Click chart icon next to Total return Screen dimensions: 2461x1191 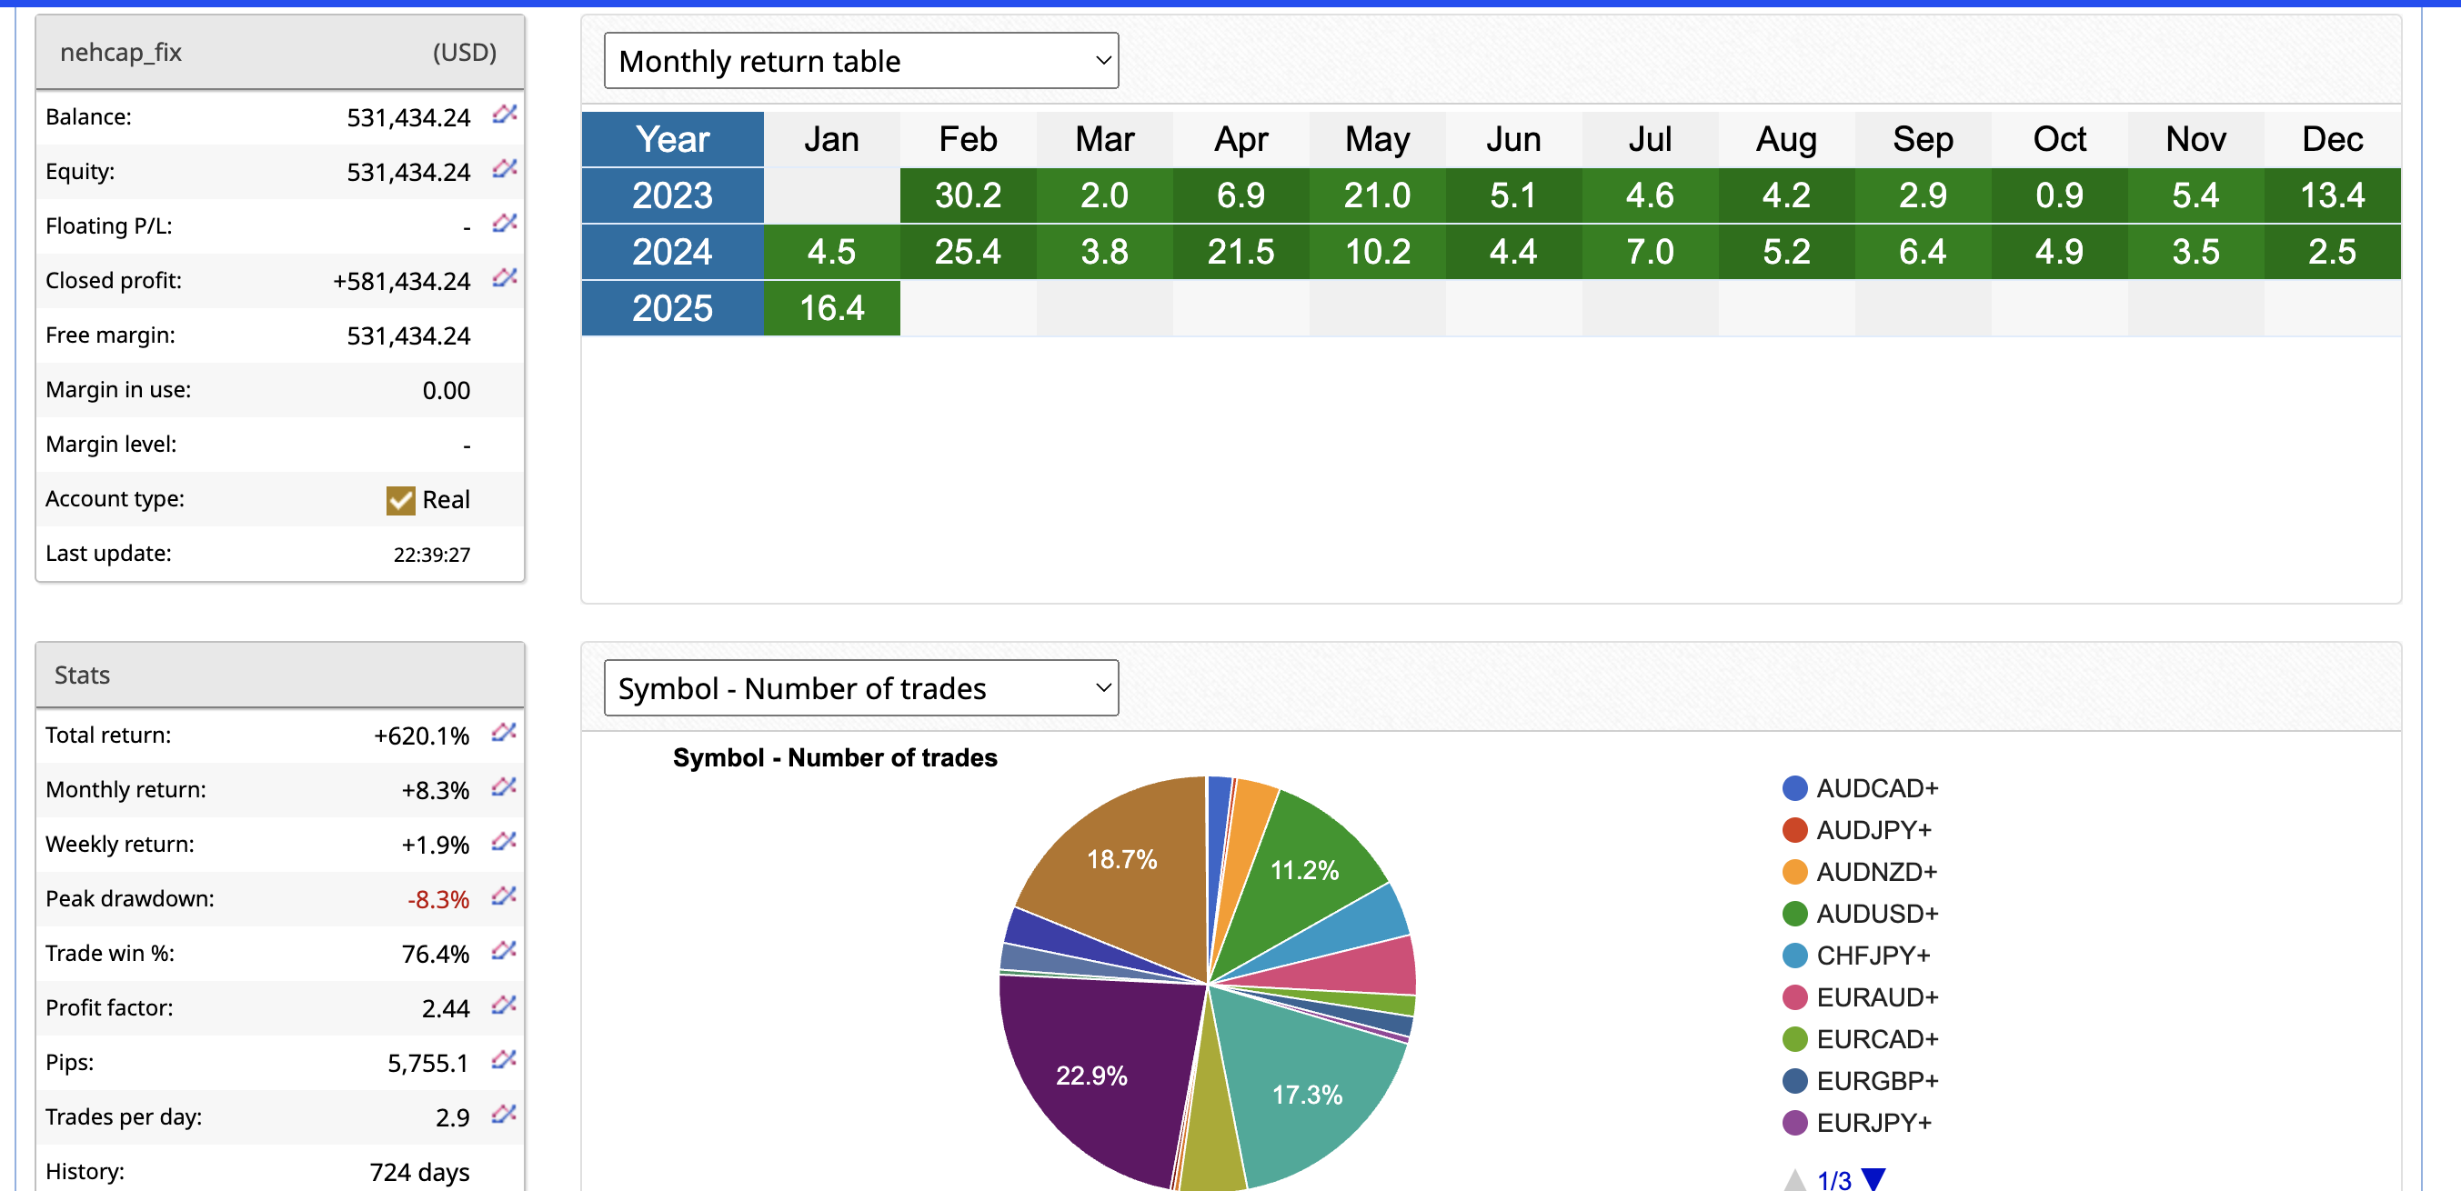point(504,733)
